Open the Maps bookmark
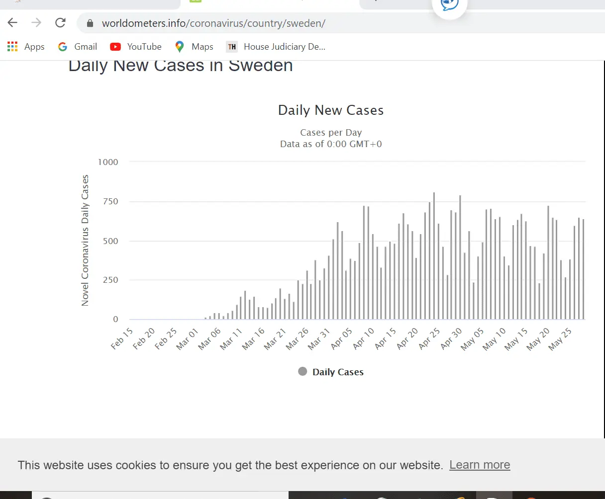 pos(194,47)
